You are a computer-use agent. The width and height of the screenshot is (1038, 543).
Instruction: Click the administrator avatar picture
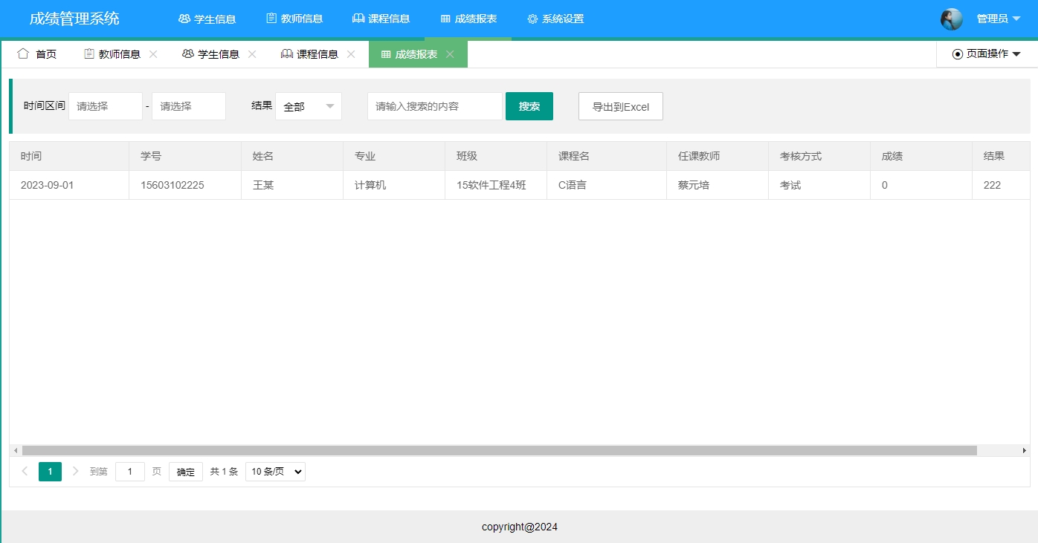(952, 19)
